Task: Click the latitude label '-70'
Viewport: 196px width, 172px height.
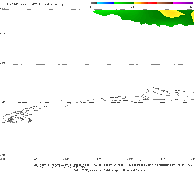Action: pyautogui.click(x=2, y=64)
